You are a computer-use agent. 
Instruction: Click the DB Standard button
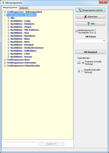[x=90, y=52]
